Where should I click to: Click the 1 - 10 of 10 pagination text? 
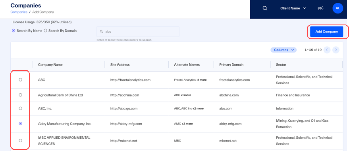[313, 50]
